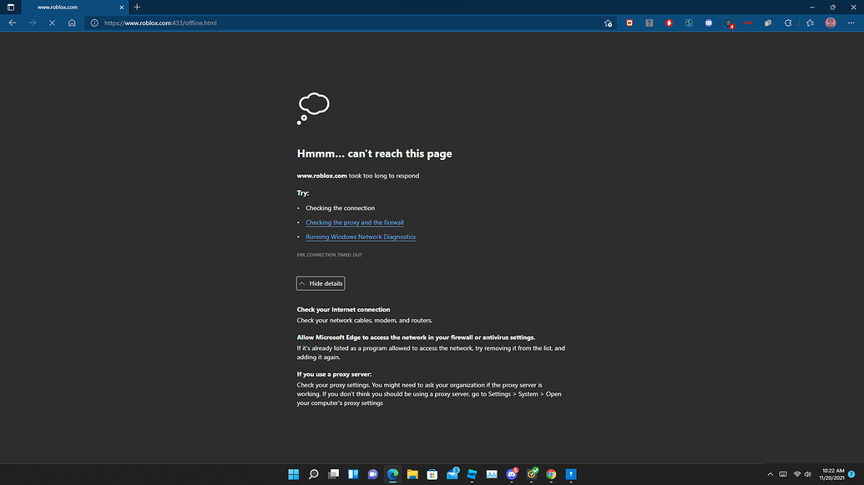
Task: Open the question mark extension icon
Action: pos(649,23)
